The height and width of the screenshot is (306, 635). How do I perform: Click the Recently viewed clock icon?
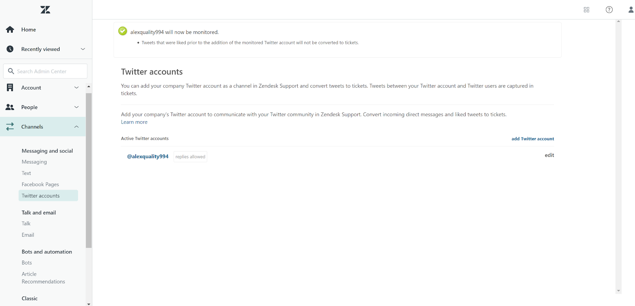pos(10,49)
